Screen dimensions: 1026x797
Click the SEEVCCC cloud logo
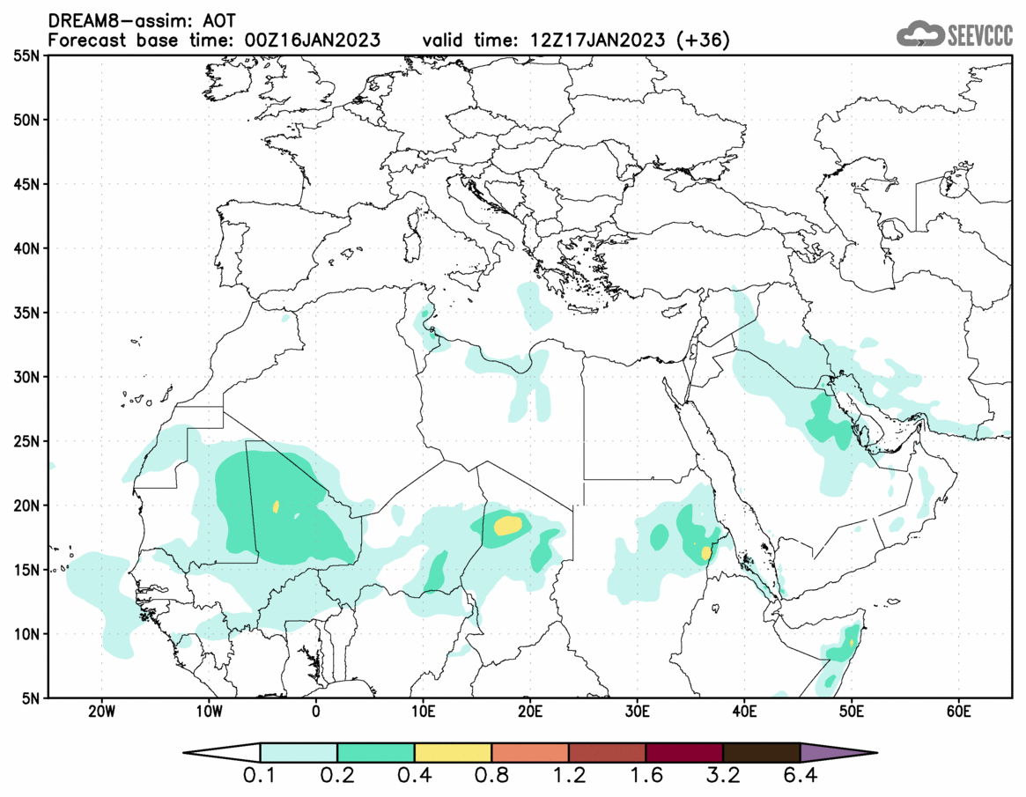(x=955, y=34)
